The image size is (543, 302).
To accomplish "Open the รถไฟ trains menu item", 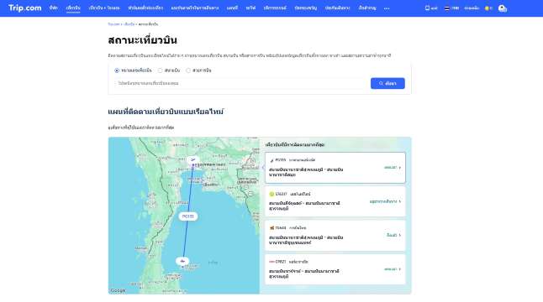I will tap(250, 8).
